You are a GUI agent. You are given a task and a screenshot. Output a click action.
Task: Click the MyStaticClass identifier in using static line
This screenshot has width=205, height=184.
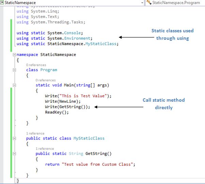coord(101,44)
